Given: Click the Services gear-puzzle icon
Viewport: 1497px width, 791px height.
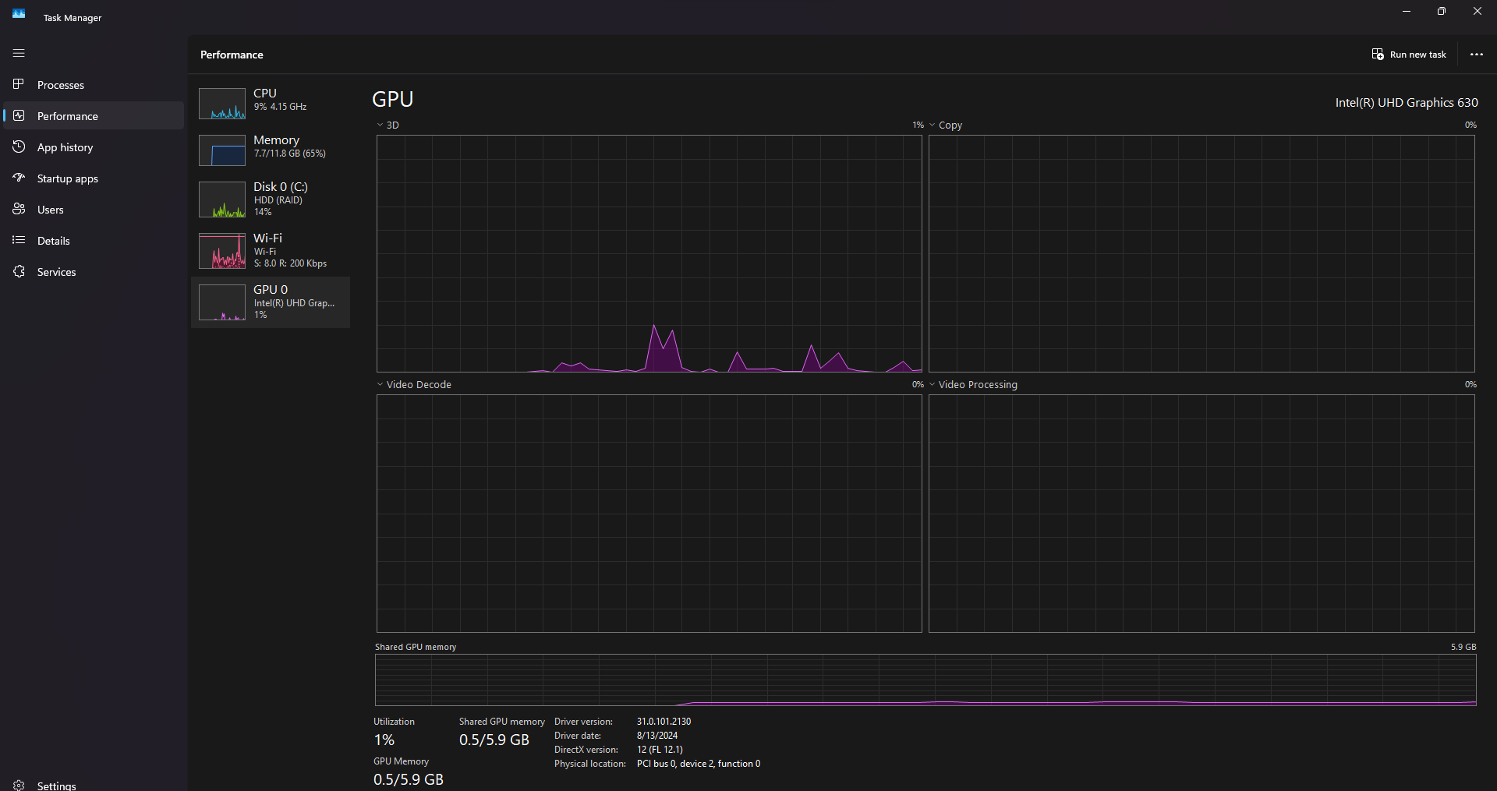Looking at the screenshot, I should (x=19, y=271).
